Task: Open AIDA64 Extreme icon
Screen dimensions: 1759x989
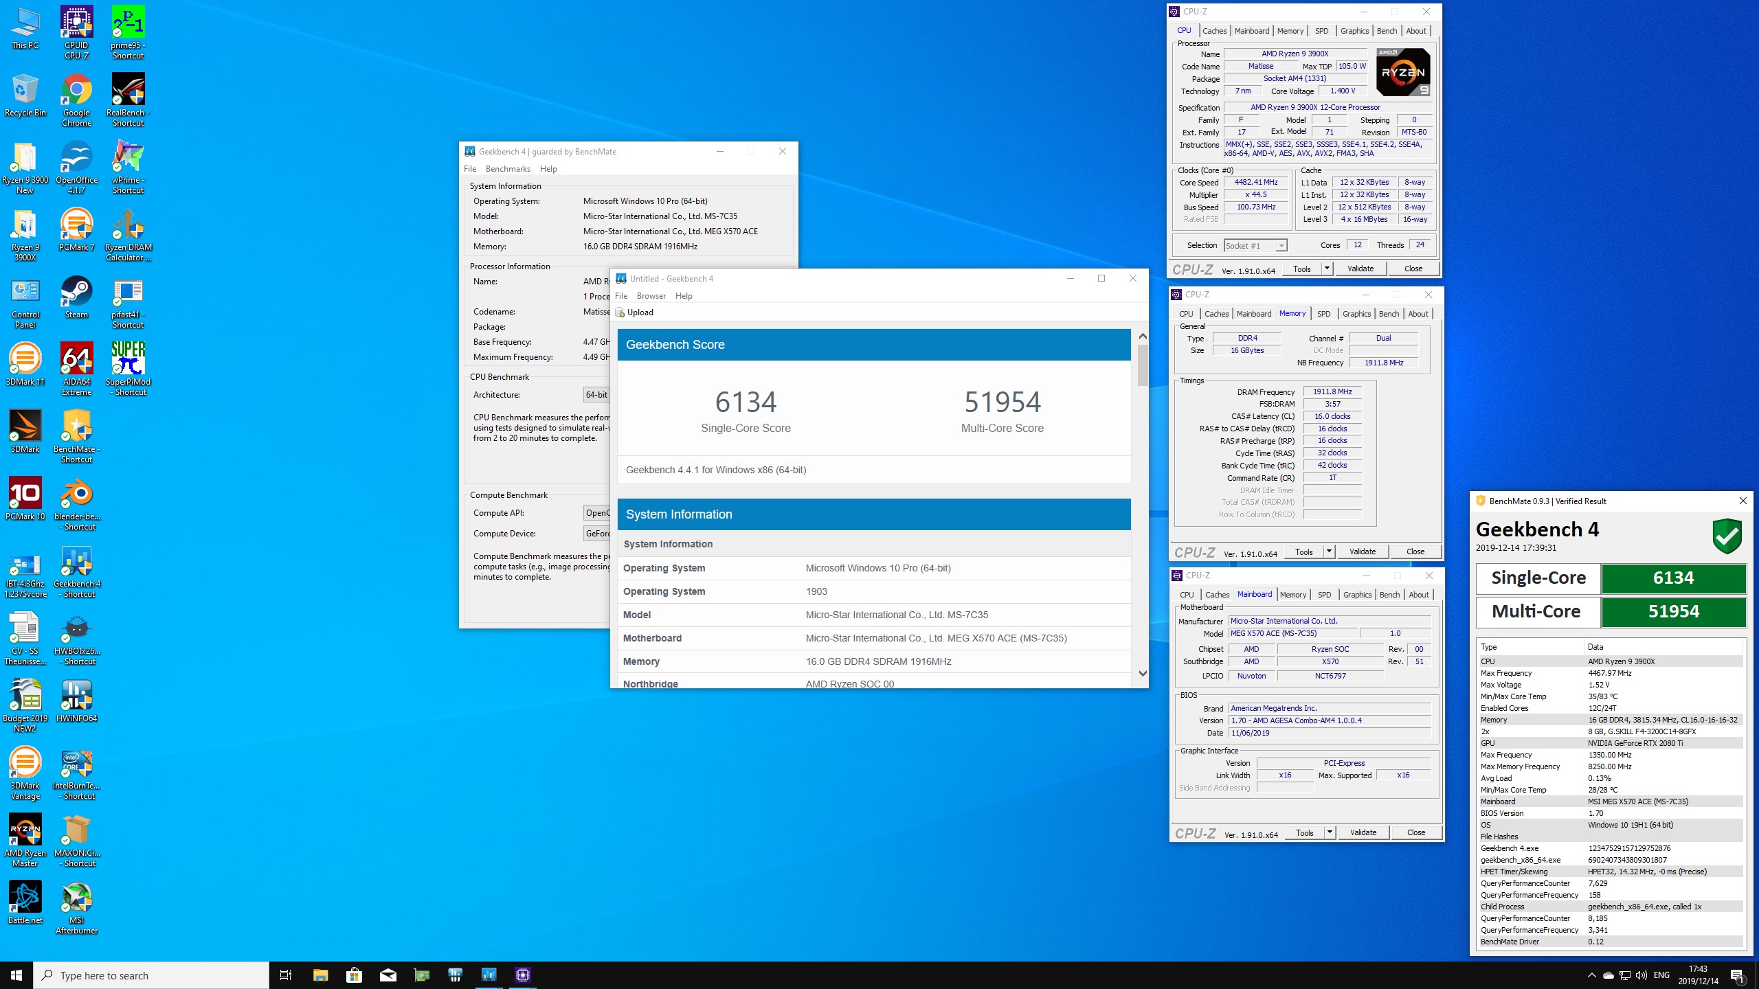Action: (x=76, y=369)
